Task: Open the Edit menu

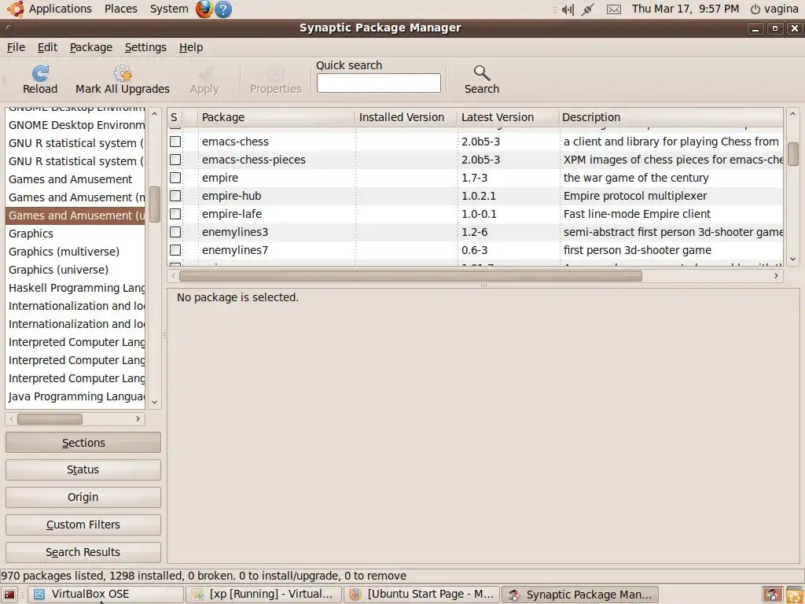Action: click(47, 47)
